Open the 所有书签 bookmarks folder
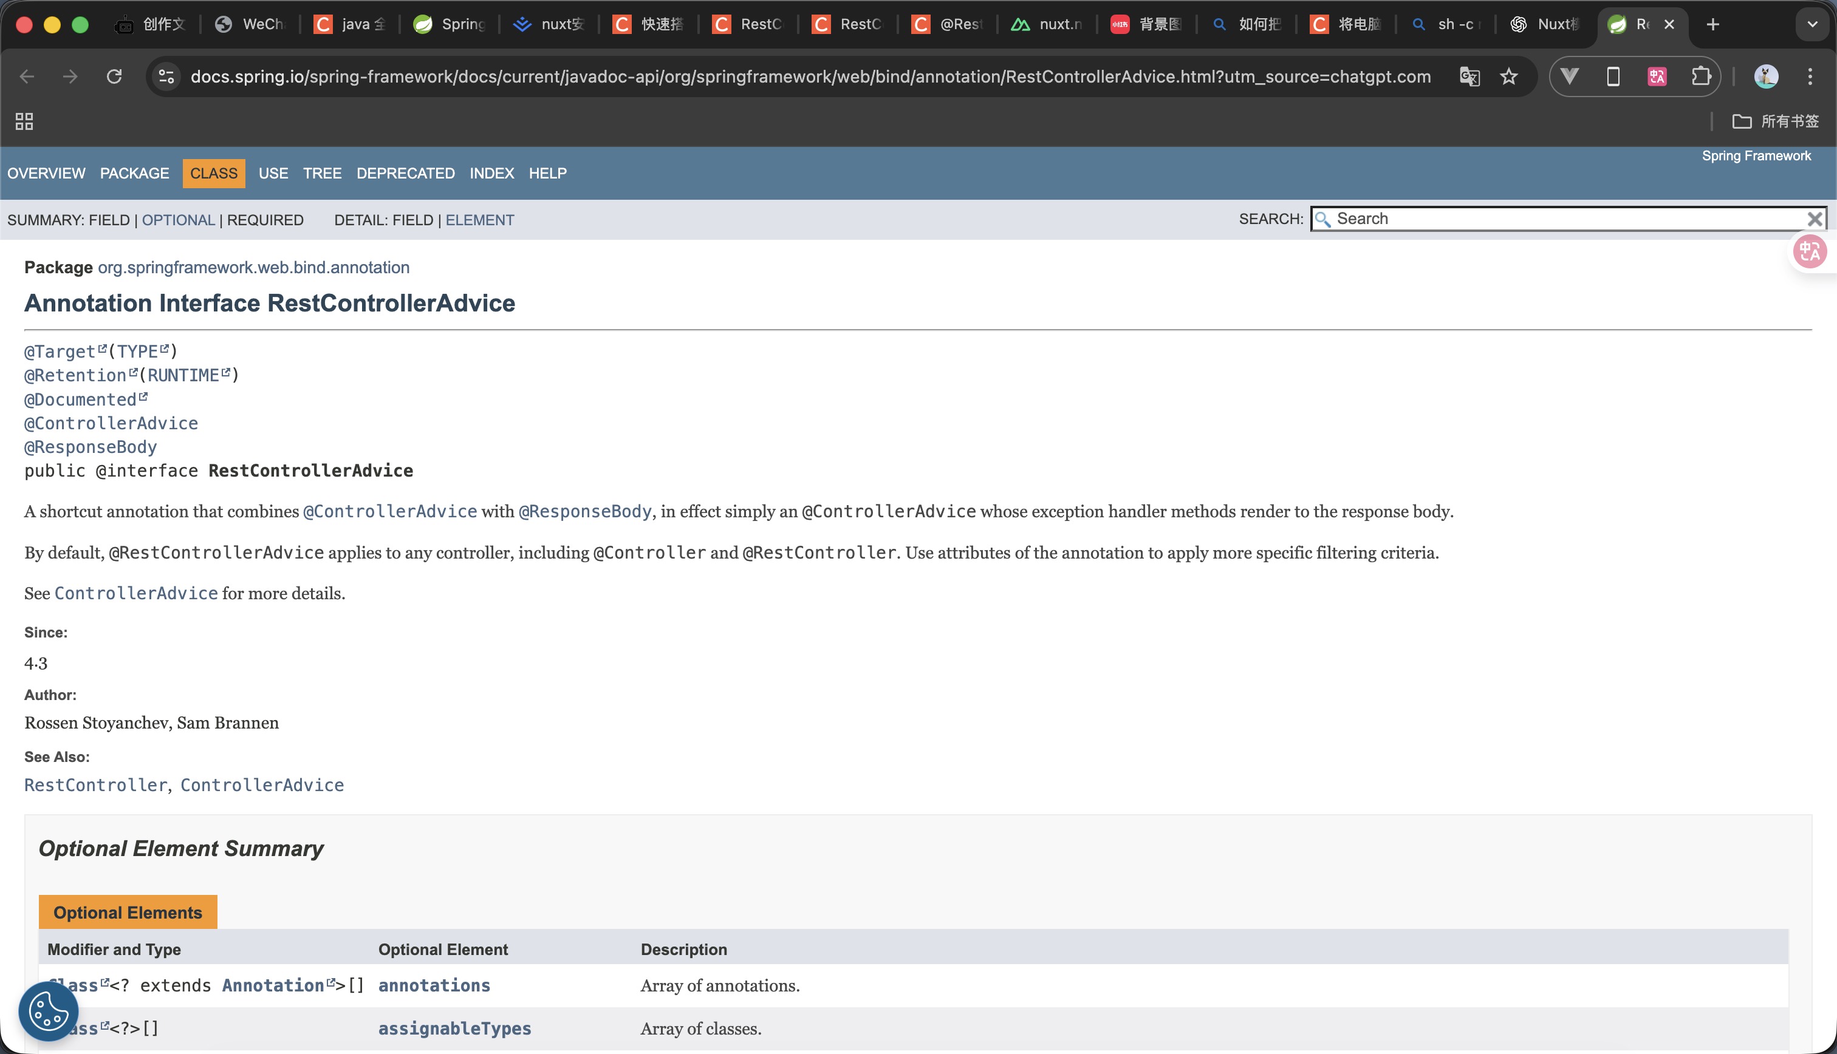 point(1776,121)
